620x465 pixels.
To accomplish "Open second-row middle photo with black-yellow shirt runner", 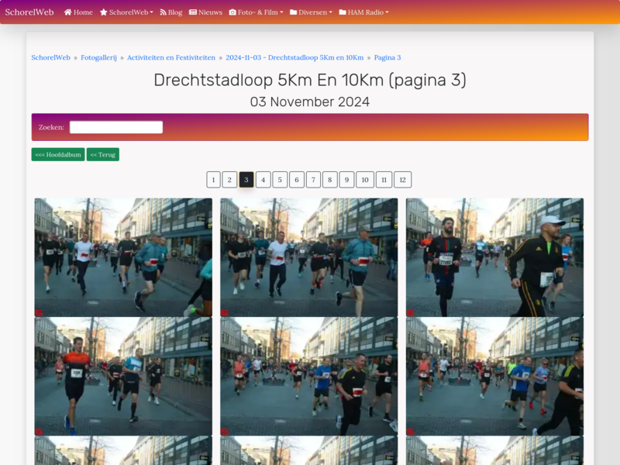I will coord(308,377).
